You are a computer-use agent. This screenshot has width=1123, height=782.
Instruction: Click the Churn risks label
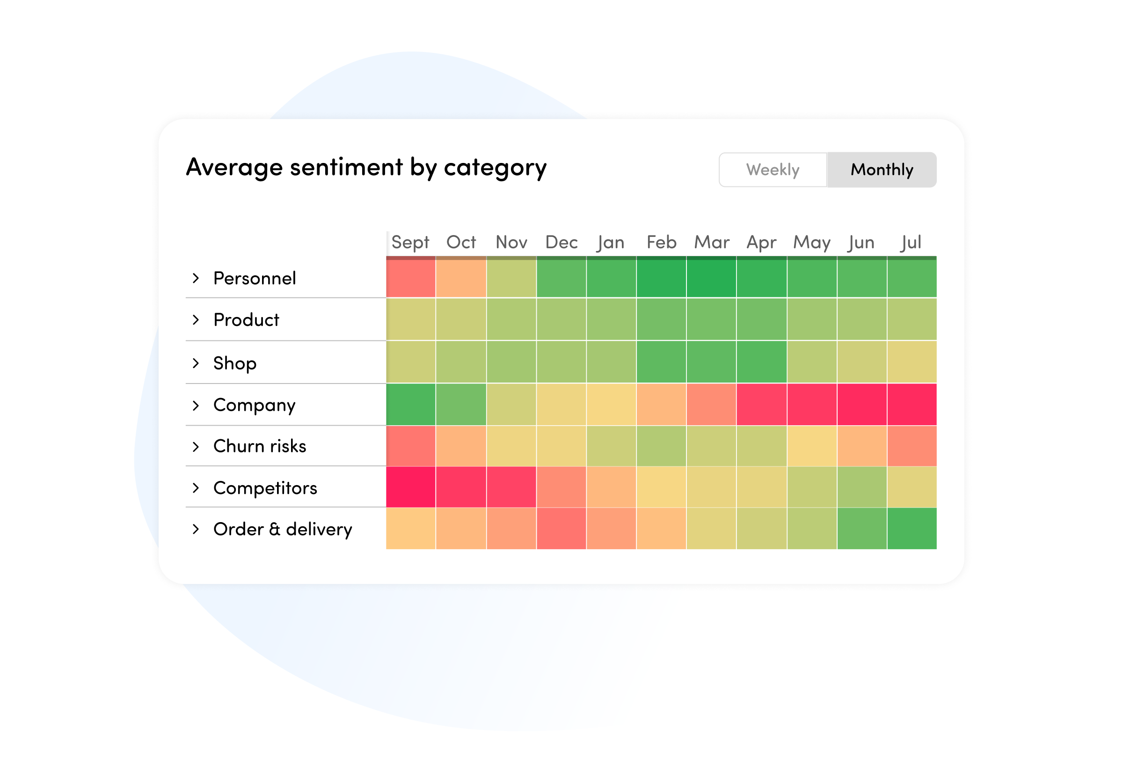[260, 446]
